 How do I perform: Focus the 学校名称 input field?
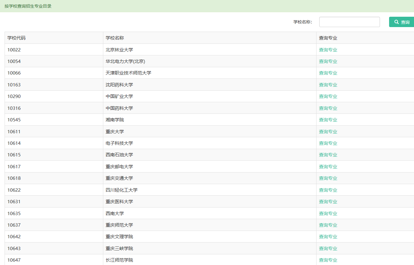click(349, 22)
